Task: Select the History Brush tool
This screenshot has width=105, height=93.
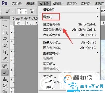Action: click(x=5, y=86)
